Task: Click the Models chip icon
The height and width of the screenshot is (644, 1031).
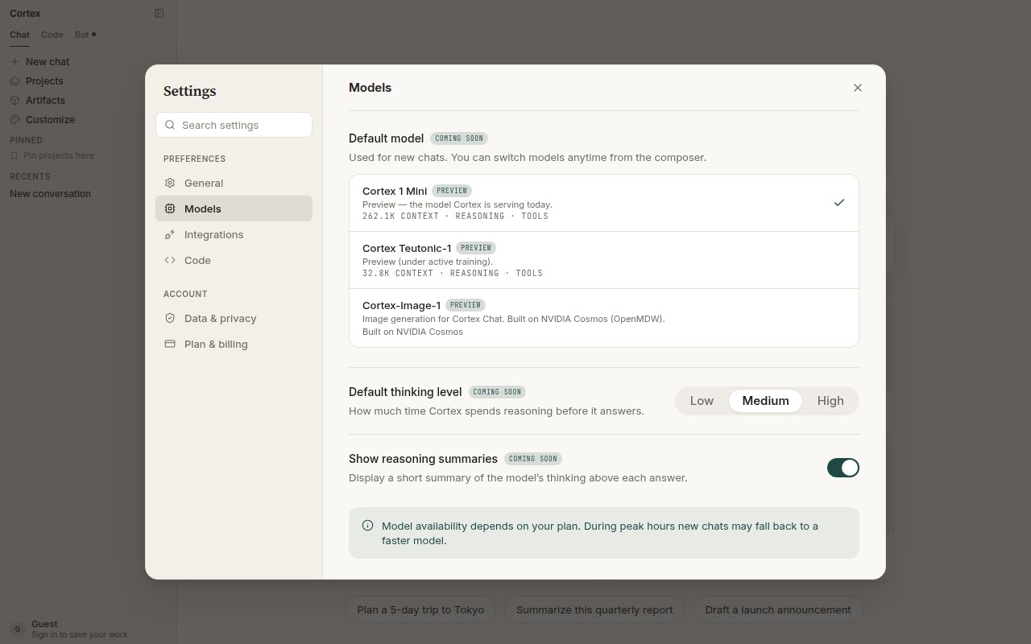Action: tap(170, 208)
